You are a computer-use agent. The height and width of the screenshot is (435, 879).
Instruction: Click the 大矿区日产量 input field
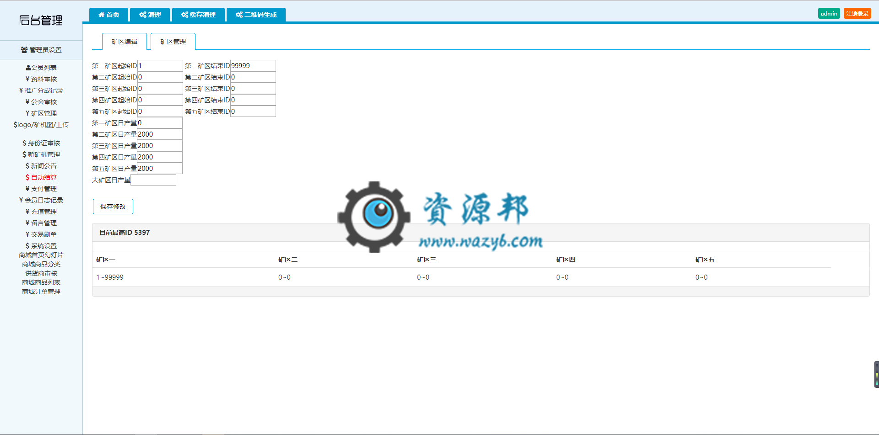pyautogui.click(x=153, y=180)
